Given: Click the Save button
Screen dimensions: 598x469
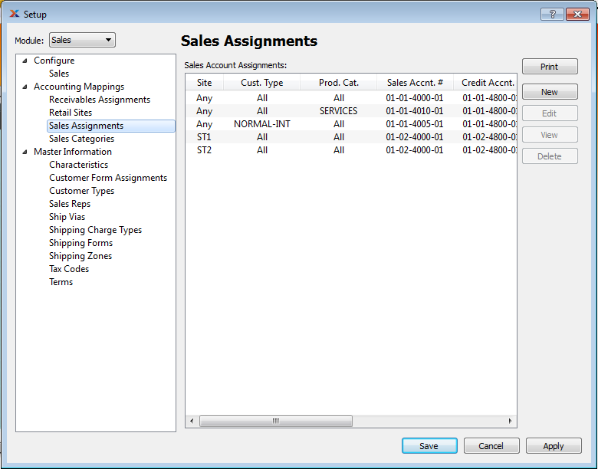Looking at the screenshot, I should click(x=429, y=446).
